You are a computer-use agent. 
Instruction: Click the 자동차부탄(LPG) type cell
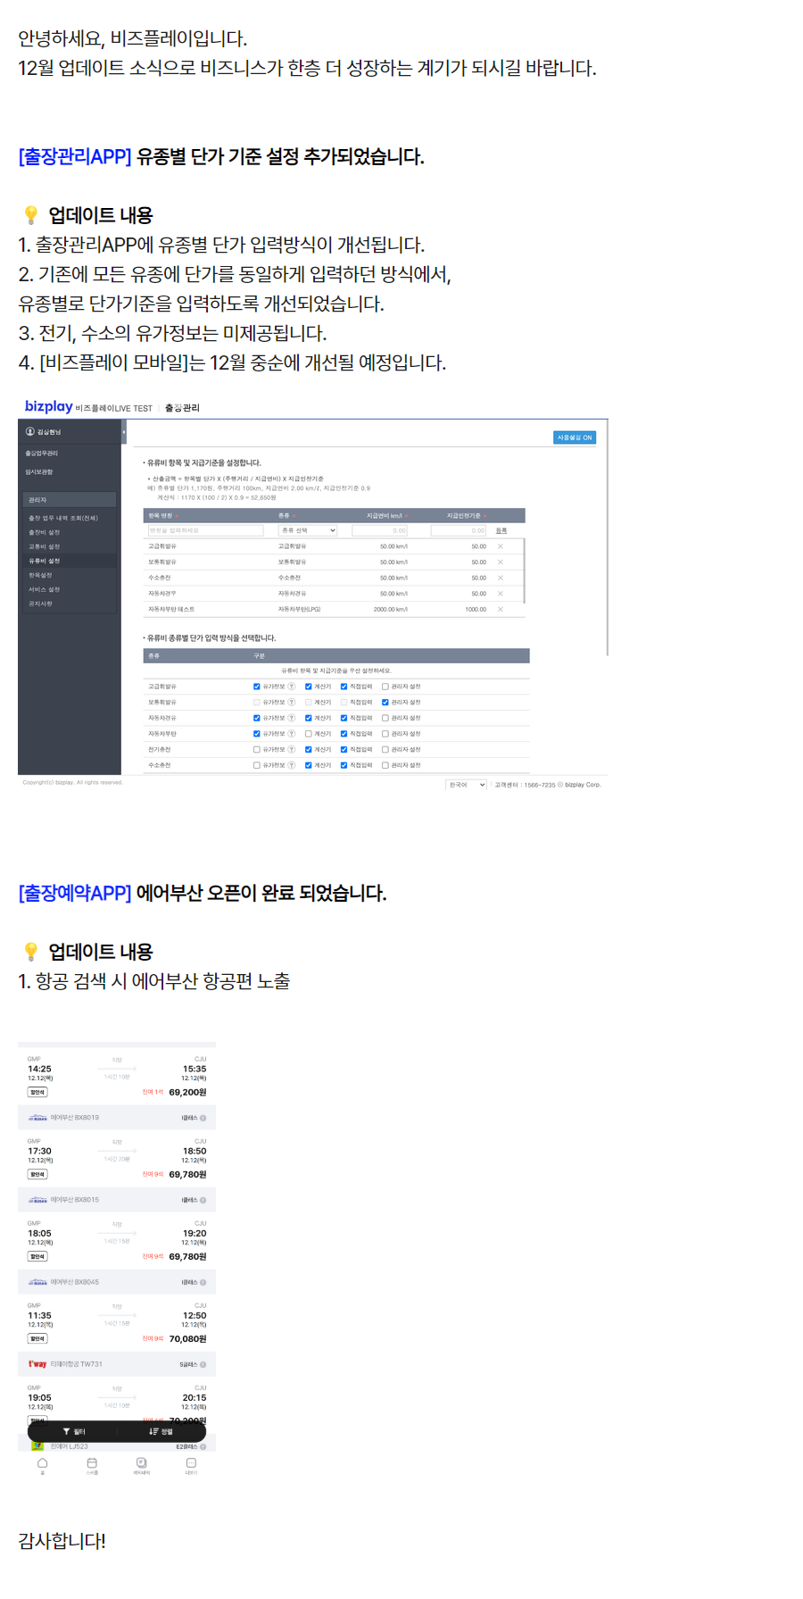click(x=300, y=610)
